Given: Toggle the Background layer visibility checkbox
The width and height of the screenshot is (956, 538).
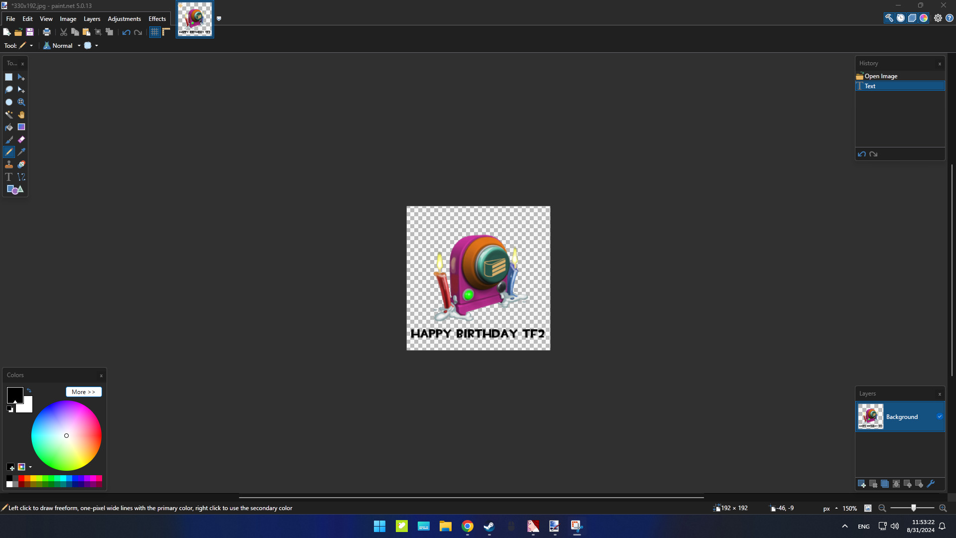Looking at the screenshot, I should (x=940, y=416).
